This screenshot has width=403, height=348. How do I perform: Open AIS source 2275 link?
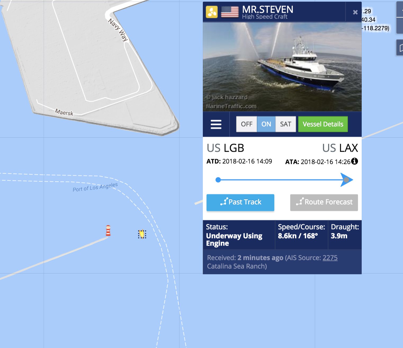coord(330,258)
